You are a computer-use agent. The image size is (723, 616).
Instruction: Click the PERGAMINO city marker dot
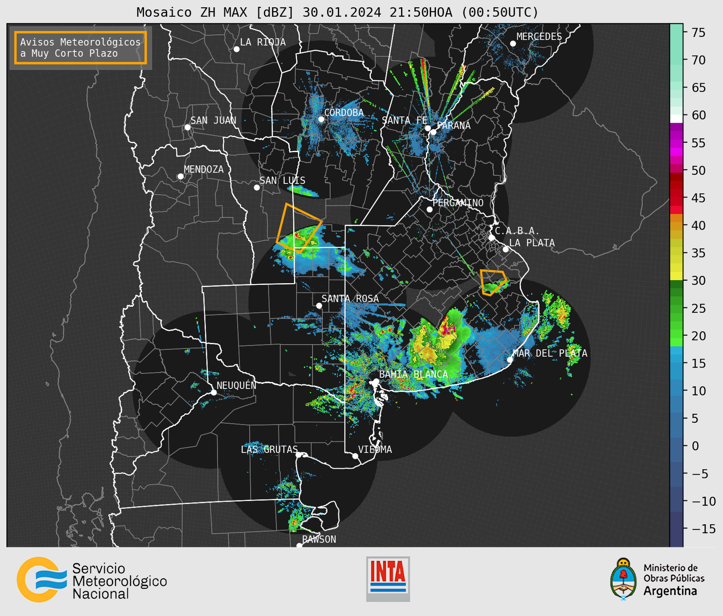point(429,209)
